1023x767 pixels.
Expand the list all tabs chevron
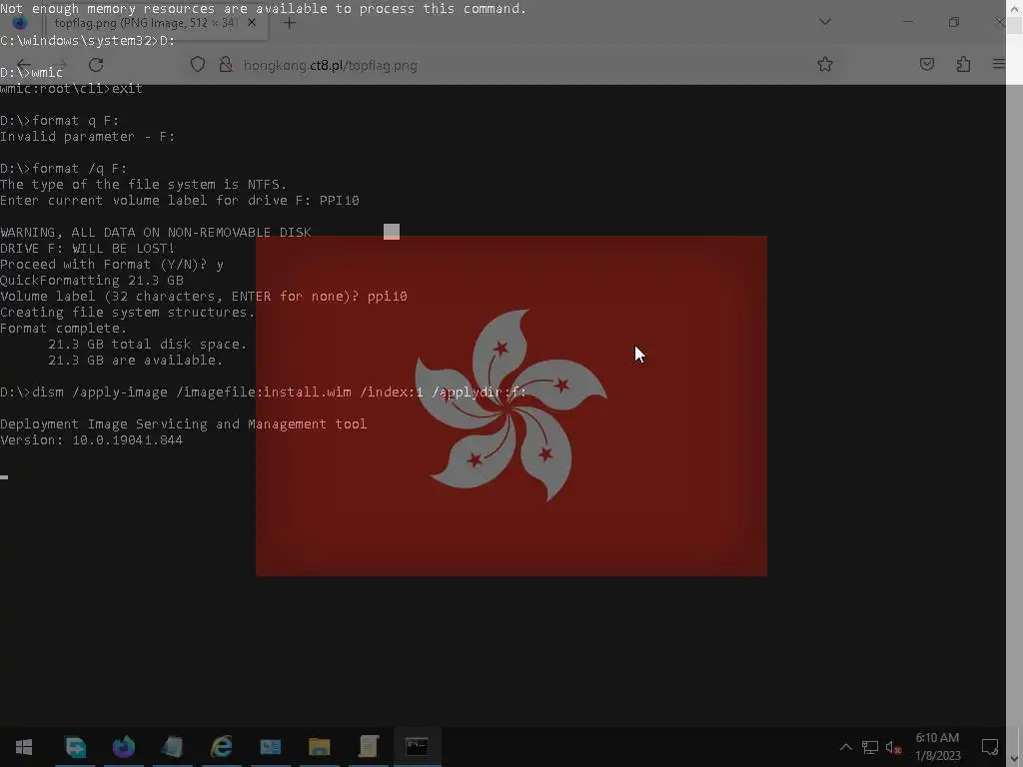coord(824,22)
